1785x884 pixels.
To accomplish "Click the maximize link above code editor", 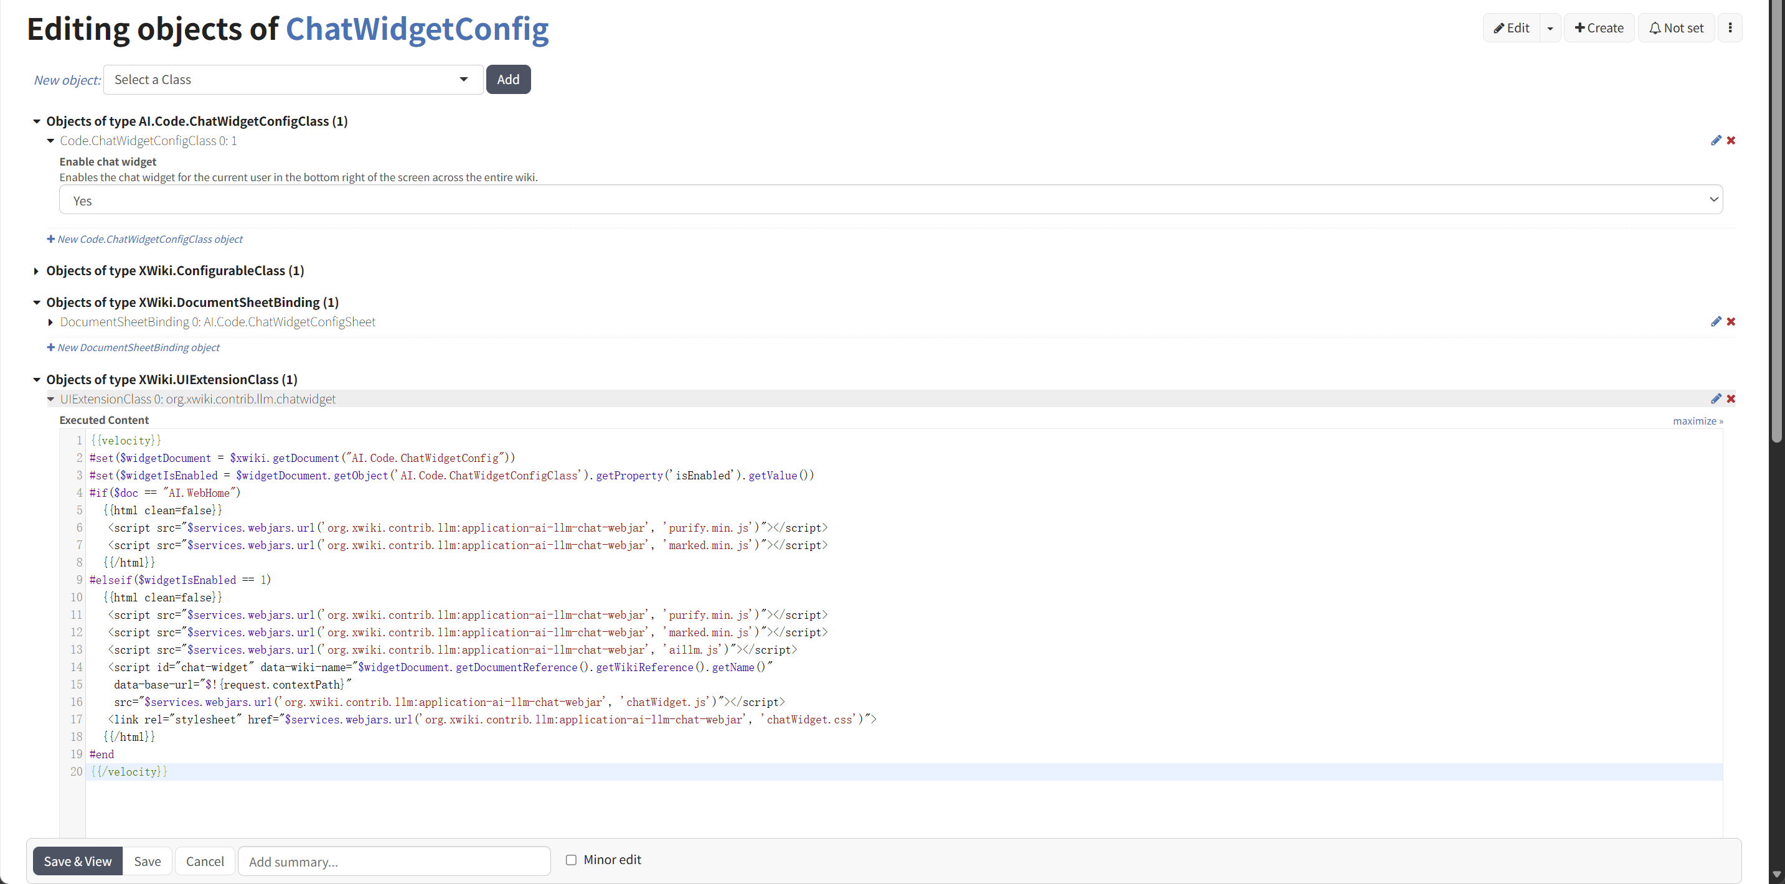I will pyautogui.click(x=1697, y=421).
